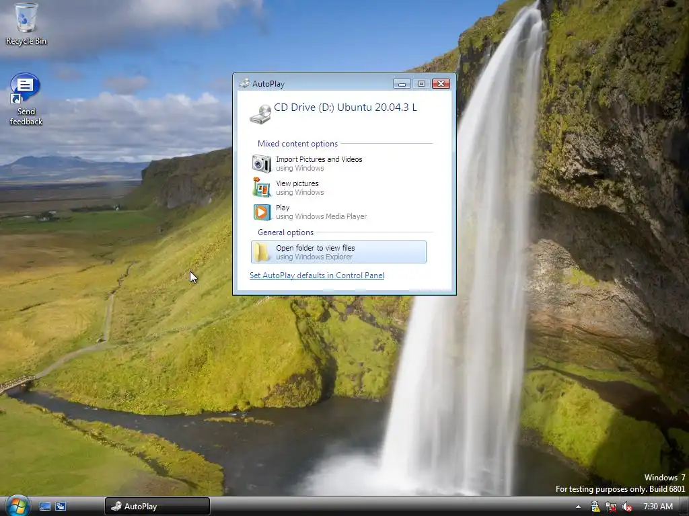This screenshot has height=516, width=689.
Task: Open Set AutoPlay defaults in Control Panel
Action: coord(317,275)
